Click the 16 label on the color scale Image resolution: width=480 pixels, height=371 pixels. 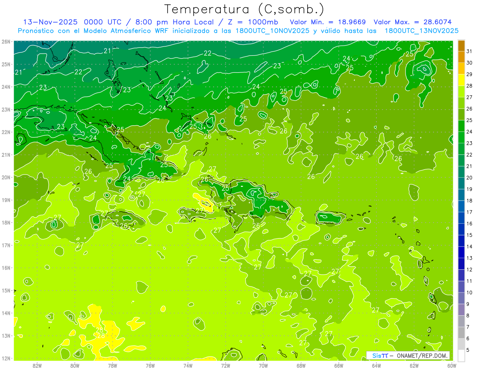click(469, 223)
